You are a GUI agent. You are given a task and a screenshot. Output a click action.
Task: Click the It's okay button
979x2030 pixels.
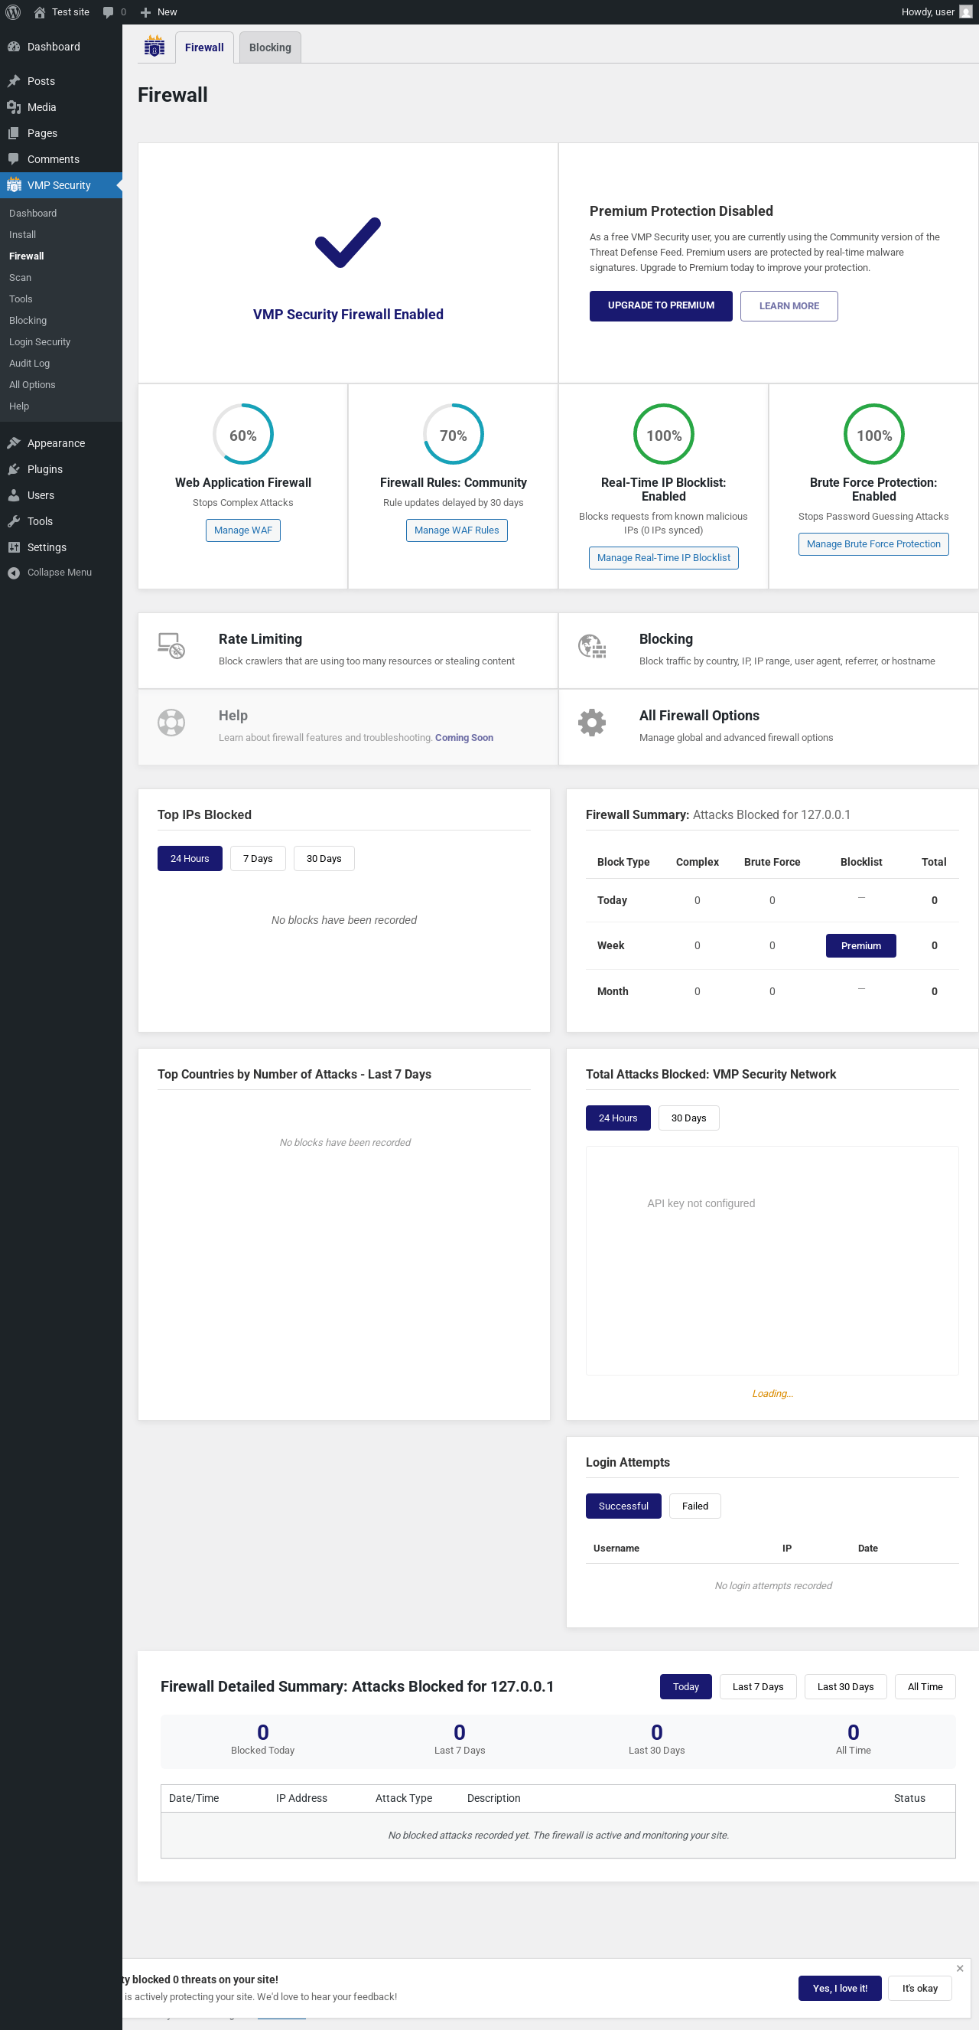919,1988
